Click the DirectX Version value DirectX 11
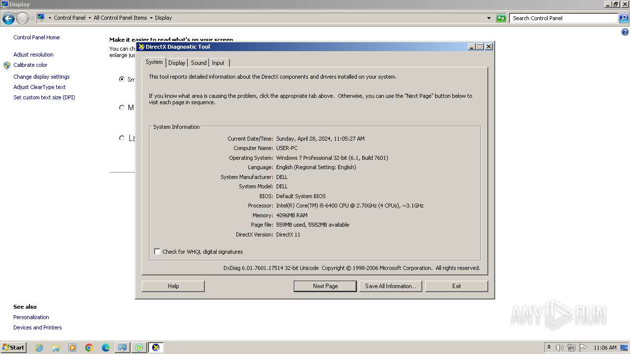 tap(288, 235)
